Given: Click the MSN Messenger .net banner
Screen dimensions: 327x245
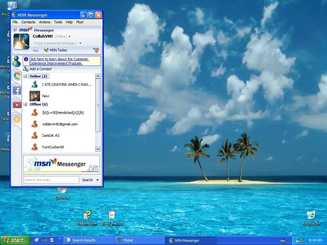Looking at the screenshot, I should (62, 164).
